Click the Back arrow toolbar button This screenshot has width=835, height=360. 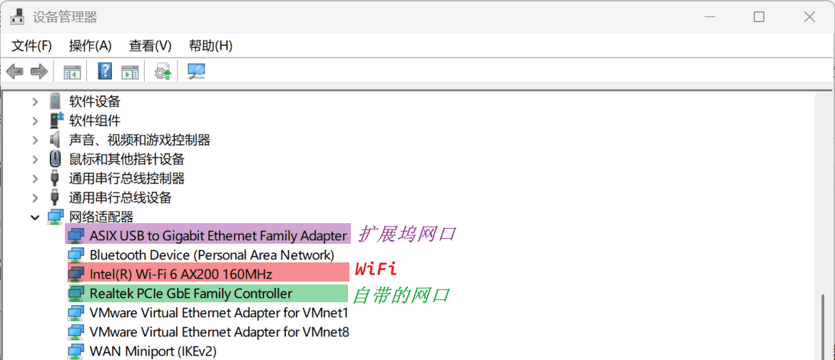coord(15,71)
